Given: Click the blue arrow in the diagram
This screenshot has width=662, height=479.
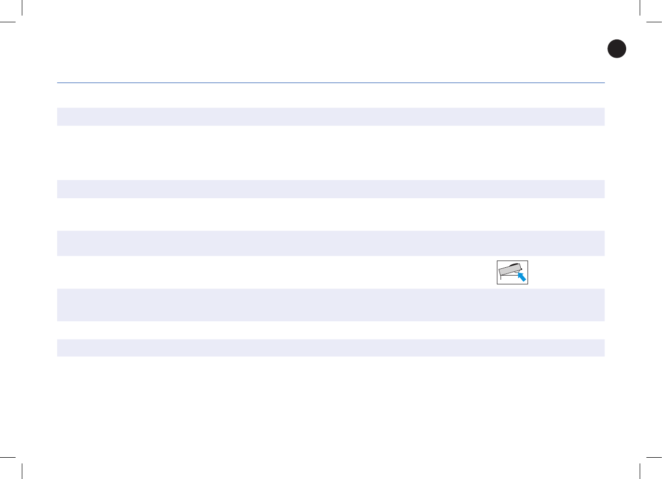Looking at the screenshot, I should coord(521,276).
